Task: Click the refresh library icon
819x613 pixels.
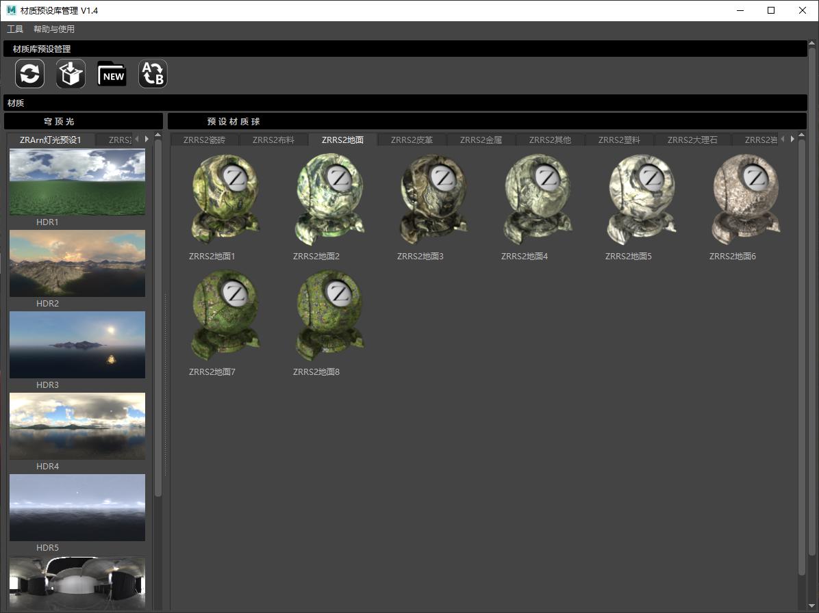Action: [x=29, y=74]
